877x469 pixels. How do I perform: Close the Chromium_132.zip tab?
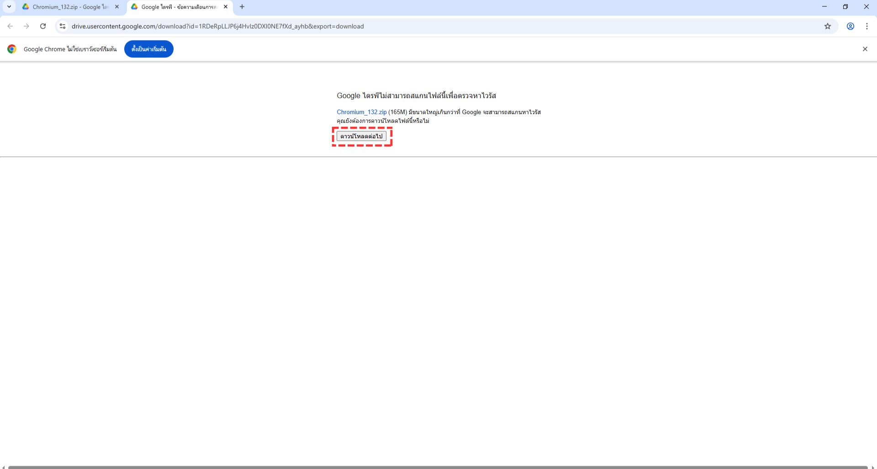pyautogui.click(x=117, y=7)
